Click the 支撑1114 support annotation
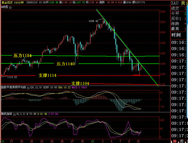188x143 pixels. click(47, 75)
